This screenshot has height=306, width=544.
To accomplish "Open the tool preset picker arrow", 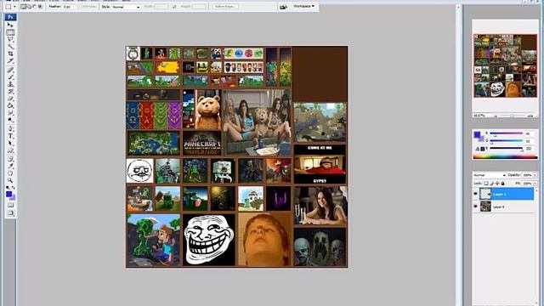I will (x=15, y=7).
